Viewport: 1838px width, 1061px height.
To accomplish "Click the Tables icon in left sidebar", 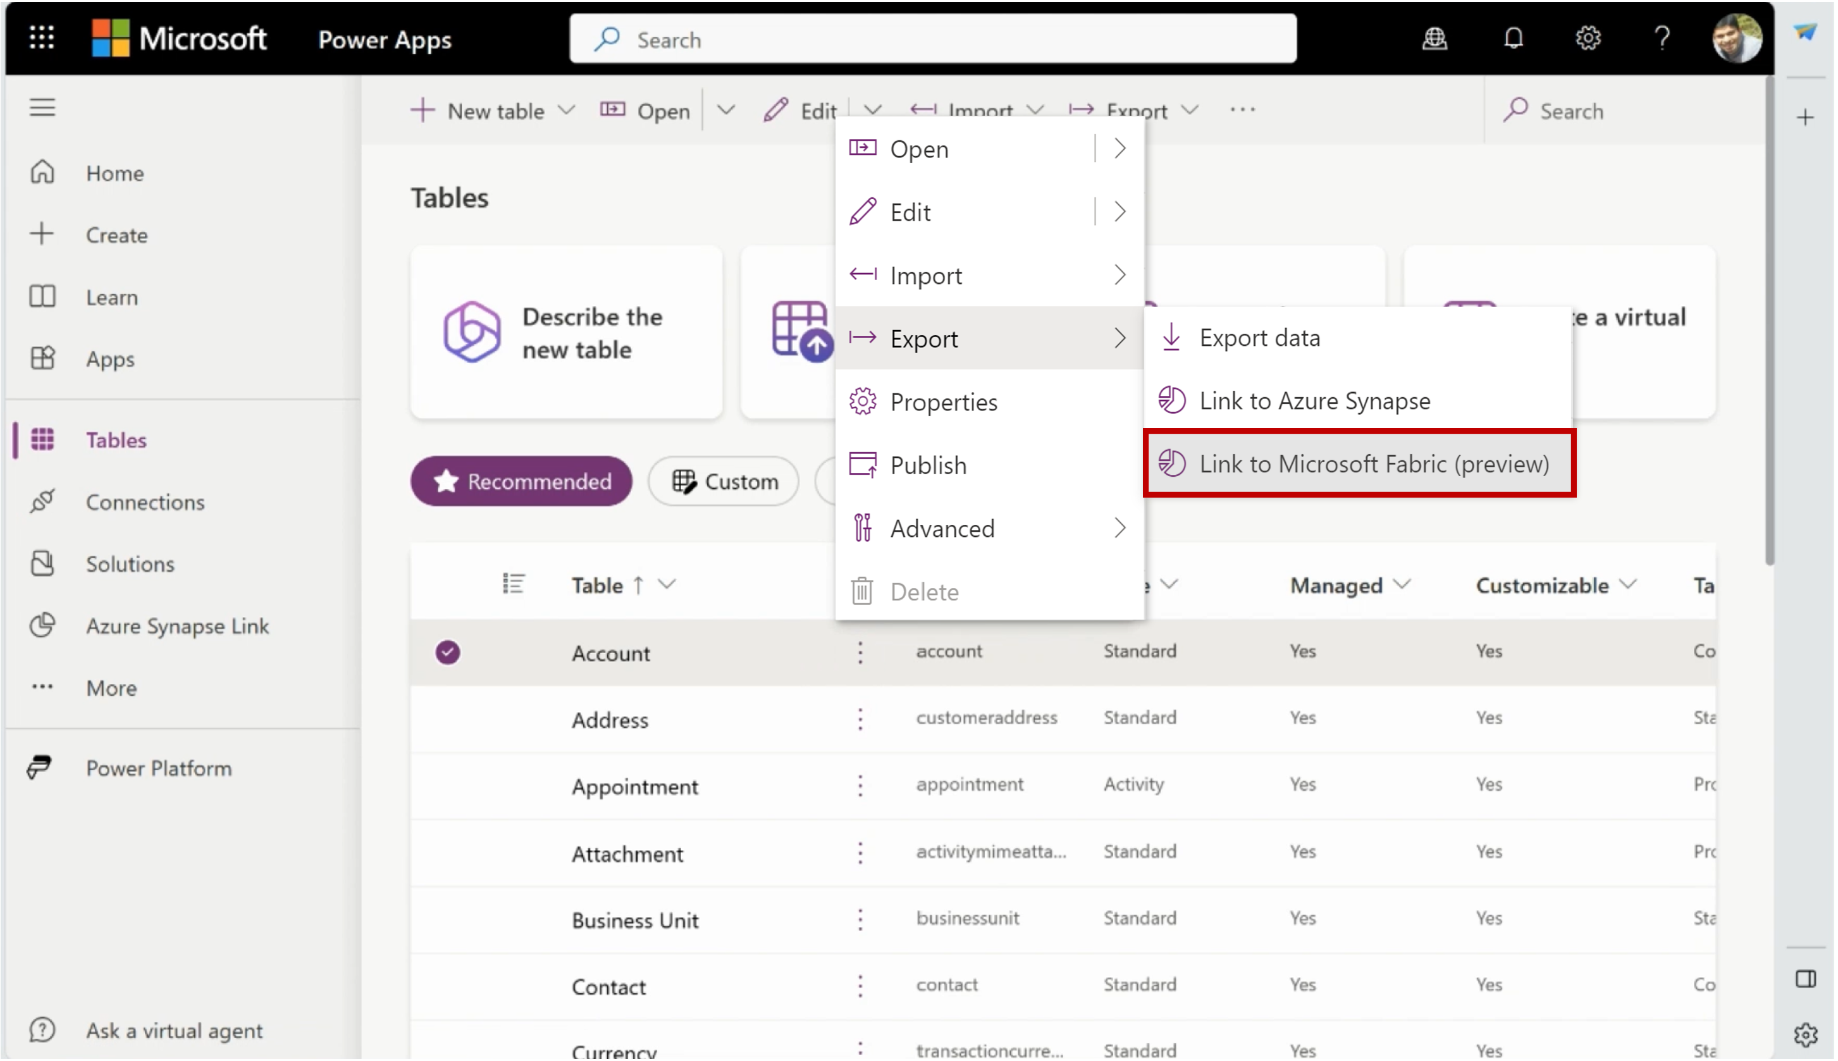I will pos(44,439).
